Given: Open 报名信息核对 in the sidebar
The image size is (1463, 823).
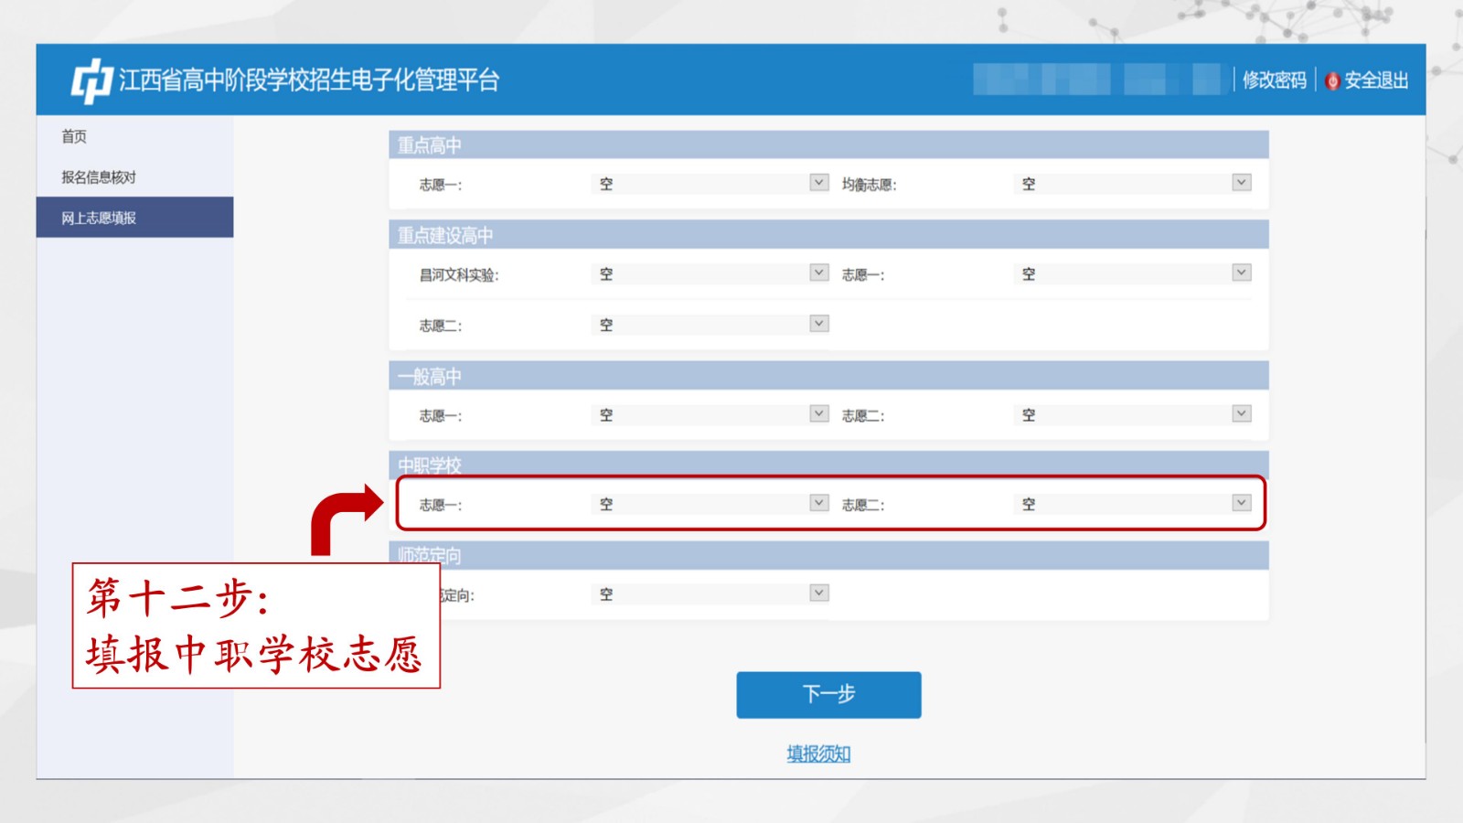Looking at the screenshot, I should (99, 177).
